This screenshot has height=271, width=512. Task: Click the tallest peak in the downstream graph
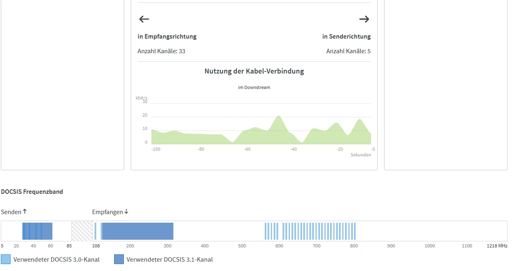point(279,118)
